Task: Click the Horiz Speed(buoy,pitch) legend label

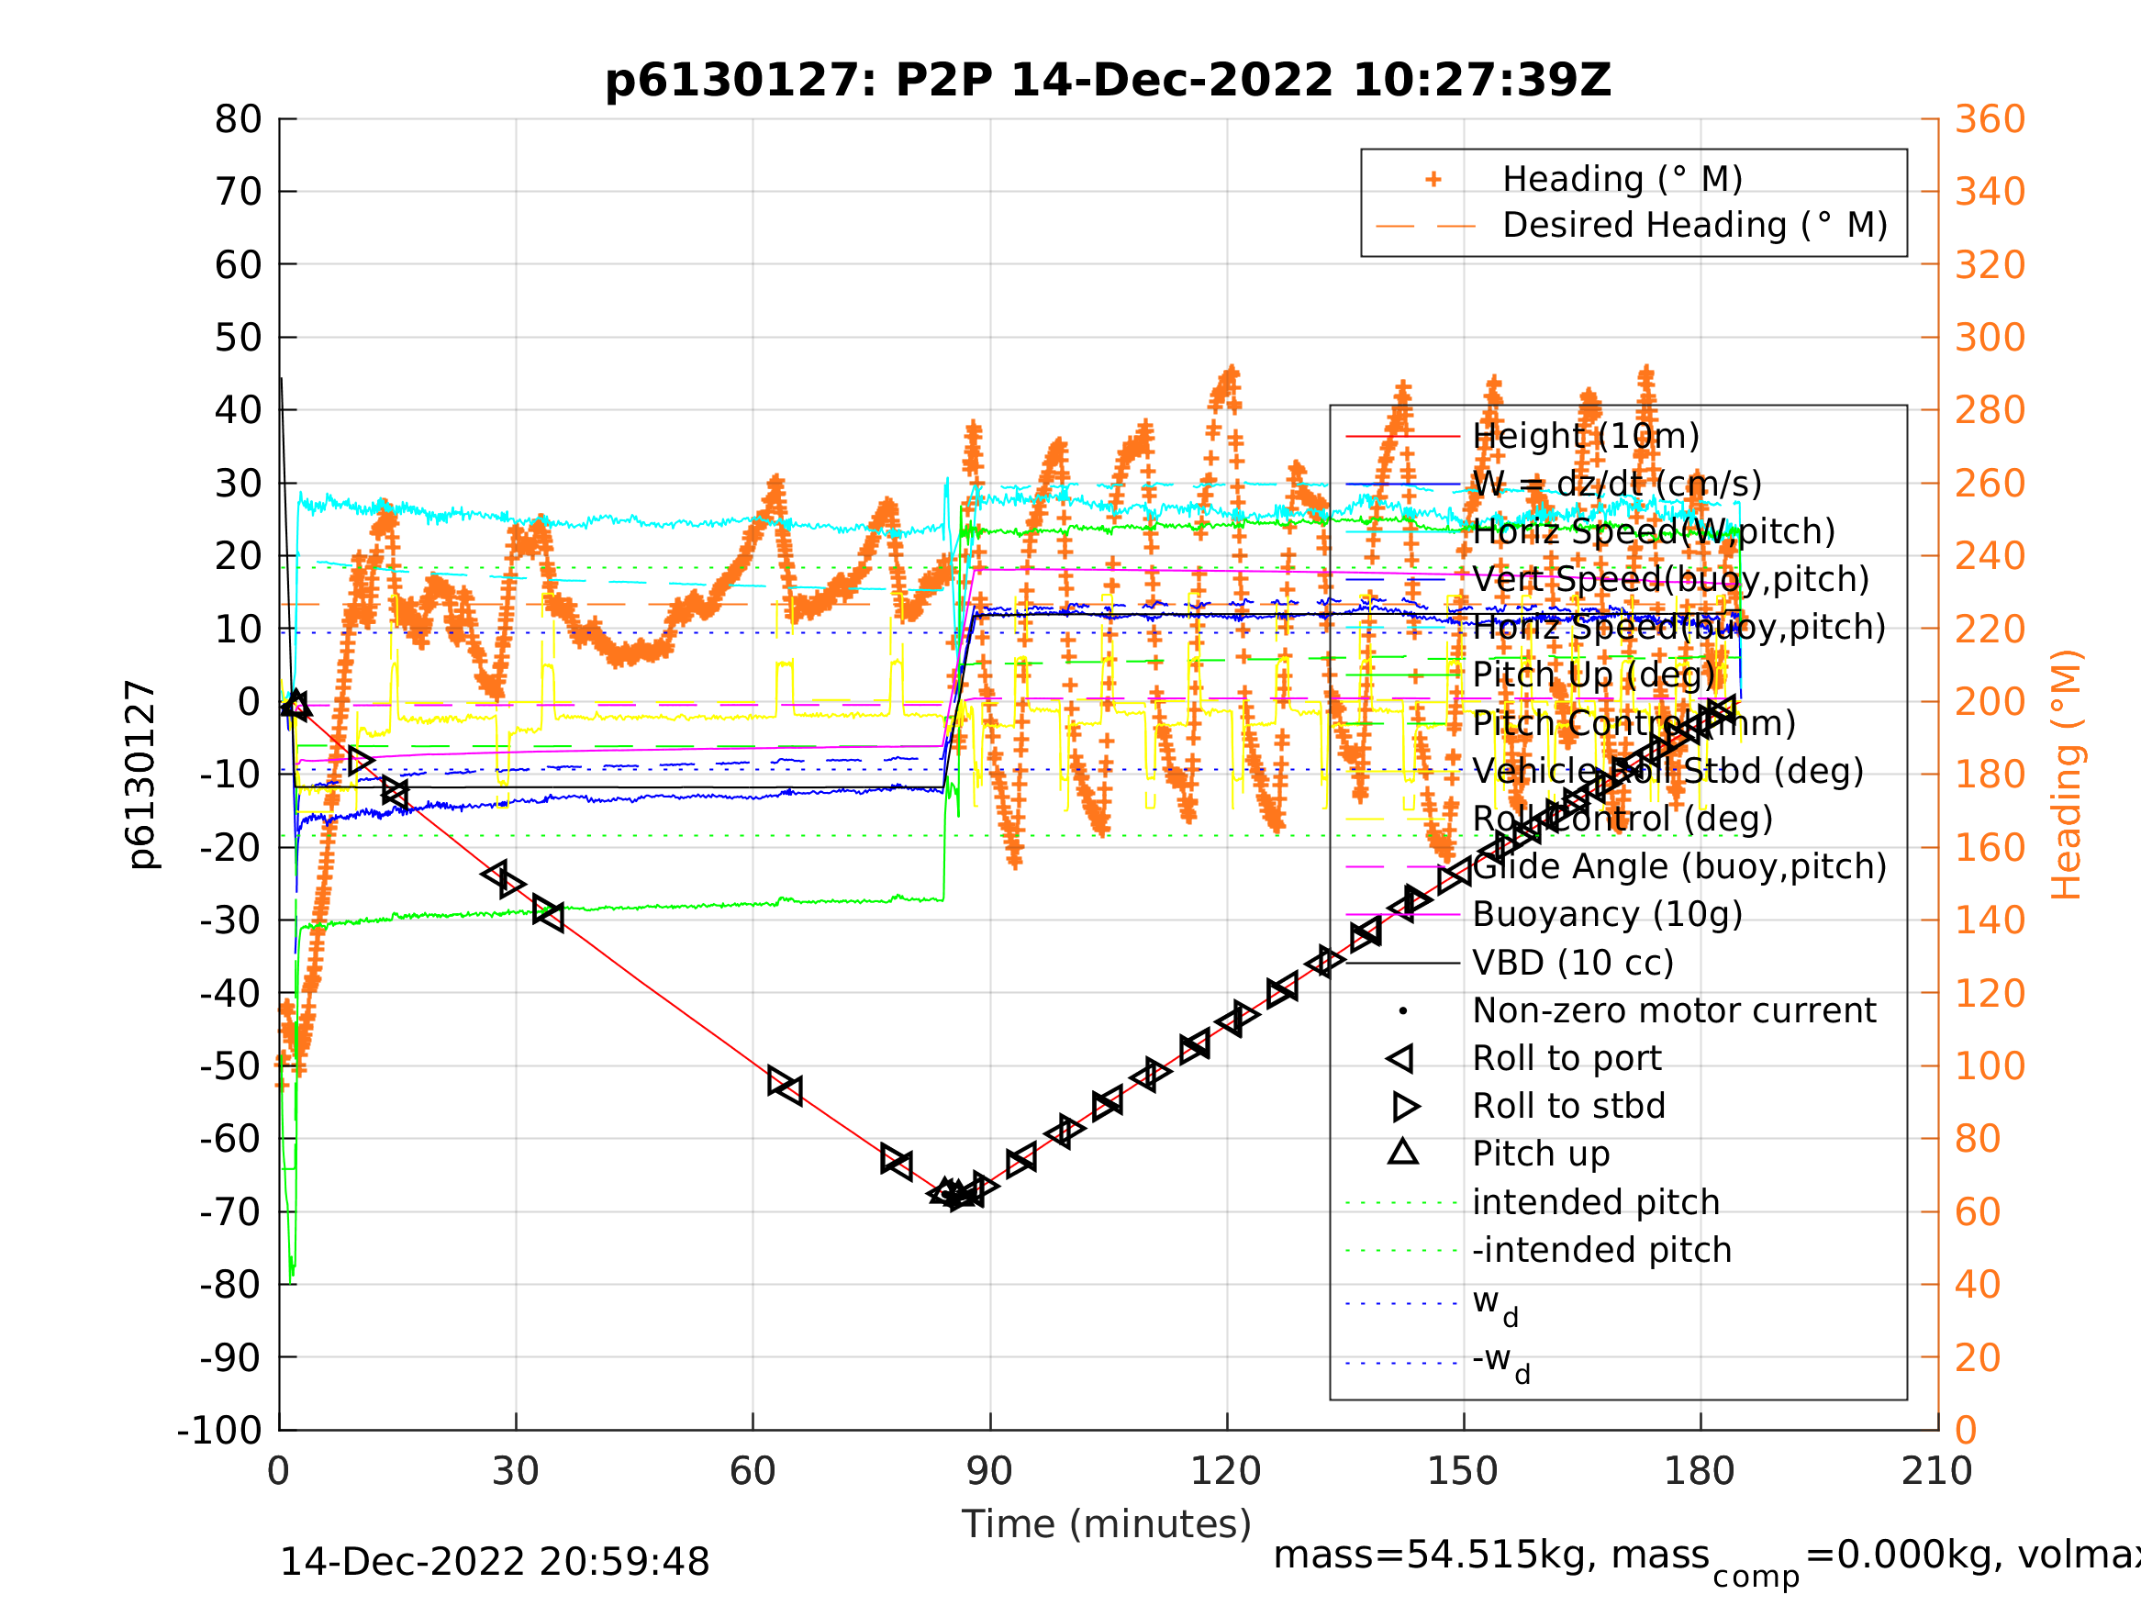Action: coord(1679,628)
